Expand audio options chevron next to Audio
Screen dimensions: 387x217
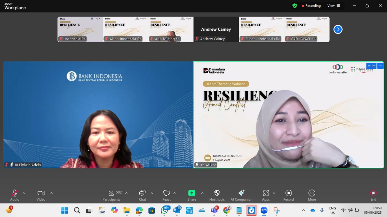(x=24, y=193)
